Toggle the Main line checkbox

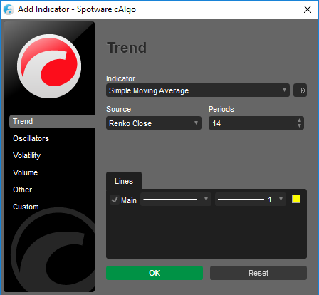tap(115, 200)
